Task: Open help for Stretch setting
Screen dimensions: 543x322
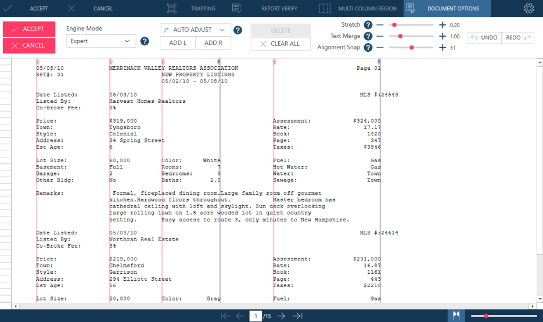Action: coord(368,25)
